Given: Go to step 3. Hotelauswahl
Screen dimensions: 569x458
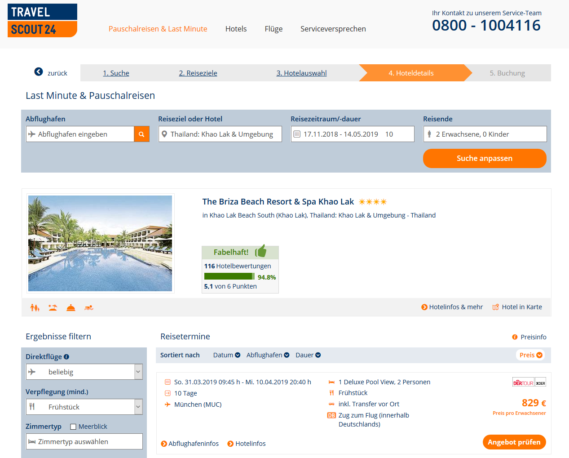Looking at the screenshot, I should 301,73.
